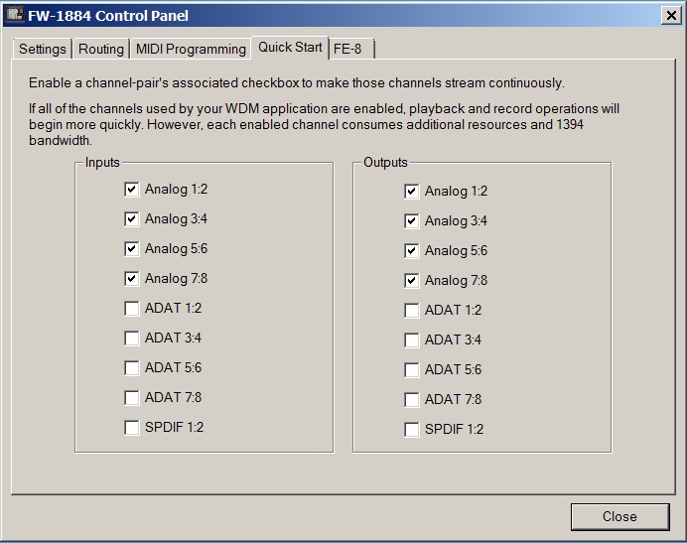687x543 pixels.
Task: Uncheck Outputs Analog 7:8
Action: 411,281
